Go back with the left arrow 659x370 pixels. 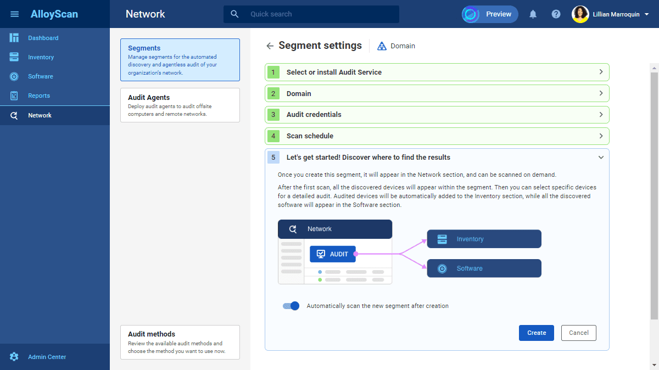pos(270,46)
